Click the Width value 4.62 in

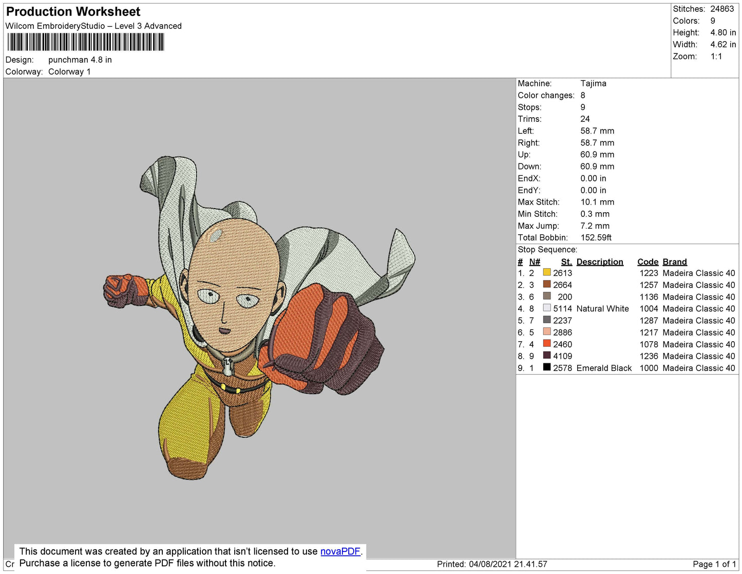pos(723,44)
